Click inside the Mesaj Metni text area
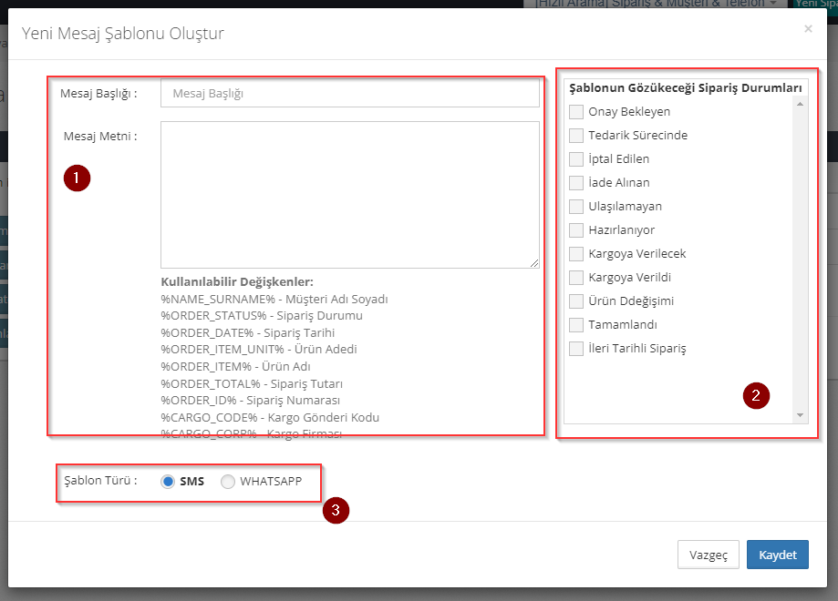Image resolution: width=838 pixels, height=601 pixels. [349, 194]
